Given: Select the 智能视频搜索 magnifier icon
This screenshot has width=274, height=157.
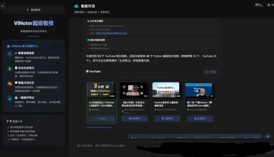Looking at the screenshot, I should 9,54.
